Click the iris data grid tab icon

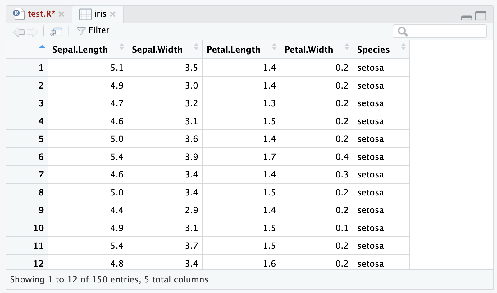[x=85, y=14]
